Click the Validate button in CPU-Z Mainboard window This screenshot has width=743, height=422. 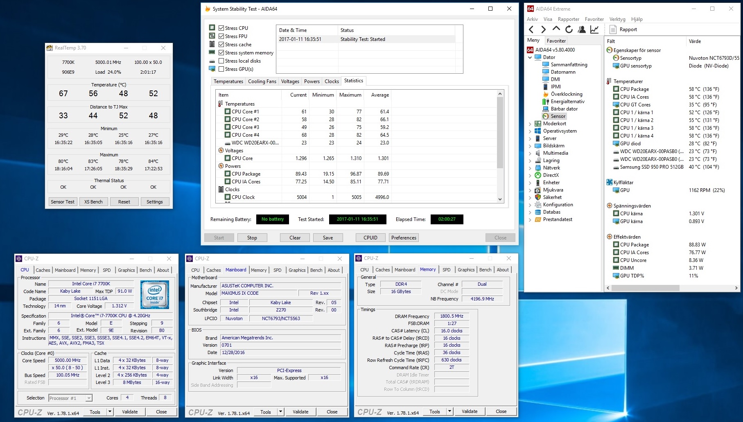click(300, 412)
